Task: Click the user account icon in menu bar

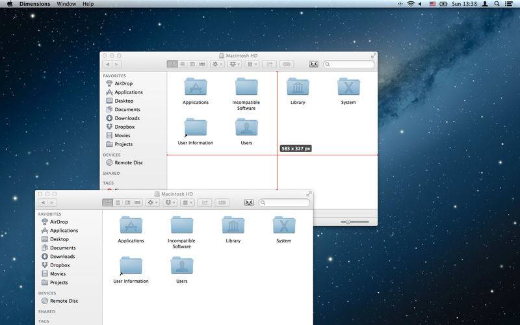Action: [485, 4]
